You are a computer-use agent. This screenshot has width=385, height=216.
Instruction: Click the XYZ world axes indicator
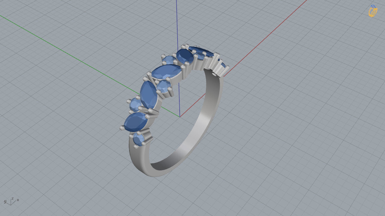(x=11, y=201)
